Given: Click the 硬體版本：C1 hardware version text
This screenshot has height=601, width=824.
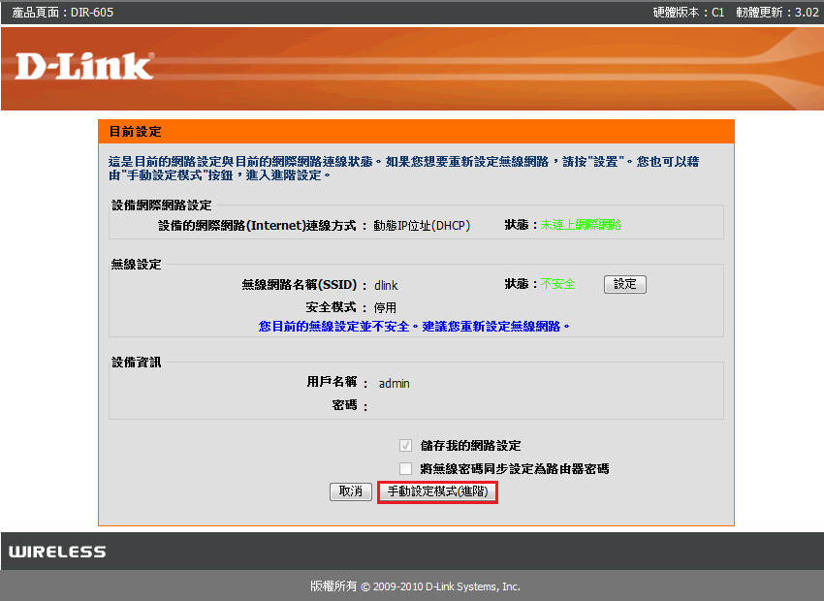Looking at the screenshot, I should 688,12.
